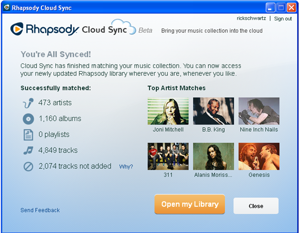Screen dimensions: 299x233
Task: Click the title bar Rhapsody app icon
Action: [6, 7]
